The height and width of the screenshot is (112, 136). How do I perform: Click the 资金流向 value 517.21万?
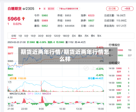coord(121,26)
